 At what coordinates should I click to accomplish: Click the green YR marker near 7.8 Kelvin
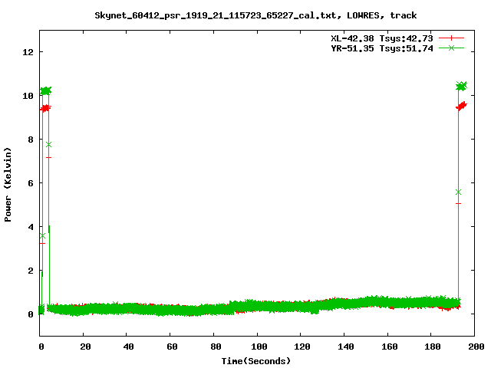pyautogui.click(x=48, y=145)
